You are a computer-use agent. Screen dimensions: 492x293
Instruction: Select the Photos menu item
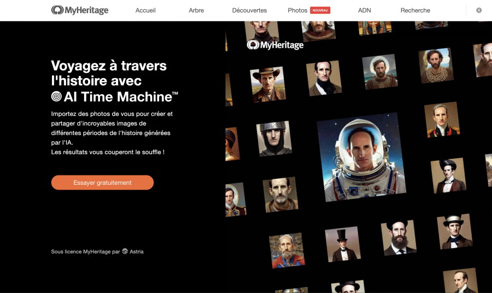point(297,10)
